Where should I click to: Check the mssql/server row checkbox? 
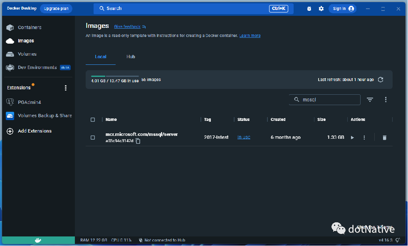coord(93,138)
